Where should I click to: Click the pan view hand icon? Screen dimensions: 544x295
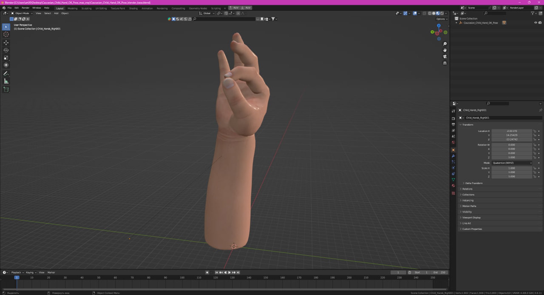coord(445,50)
